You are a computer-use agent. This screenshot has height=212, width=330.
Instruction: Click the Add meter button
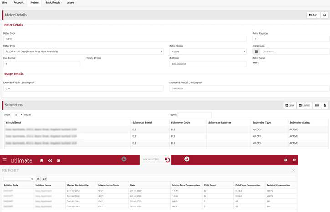pyautogui.click(x=313, y=15)
